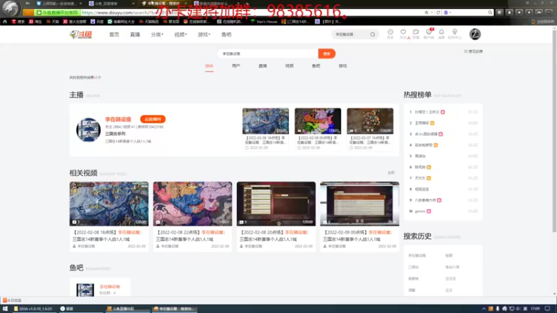Open the 鱼吧 item in header nav

226,34
